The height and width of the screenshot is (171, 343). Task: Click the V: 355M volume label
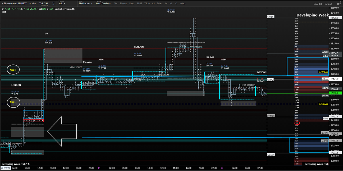point(261,81)
